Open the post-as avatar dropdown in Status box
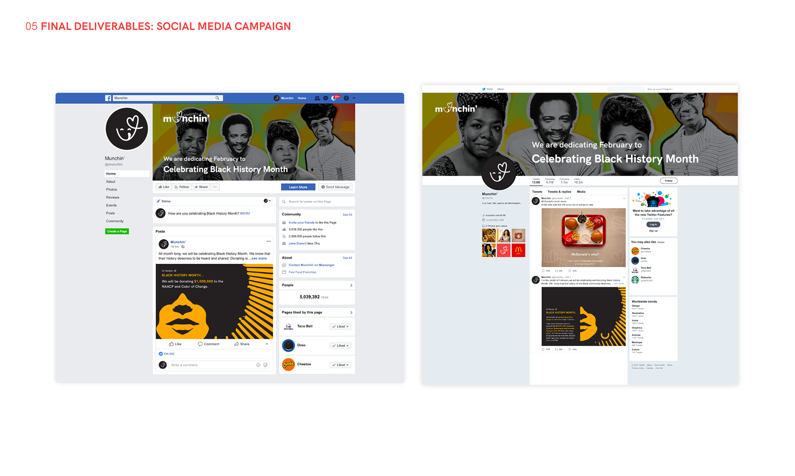795x476 pixels. pos(267,201)
